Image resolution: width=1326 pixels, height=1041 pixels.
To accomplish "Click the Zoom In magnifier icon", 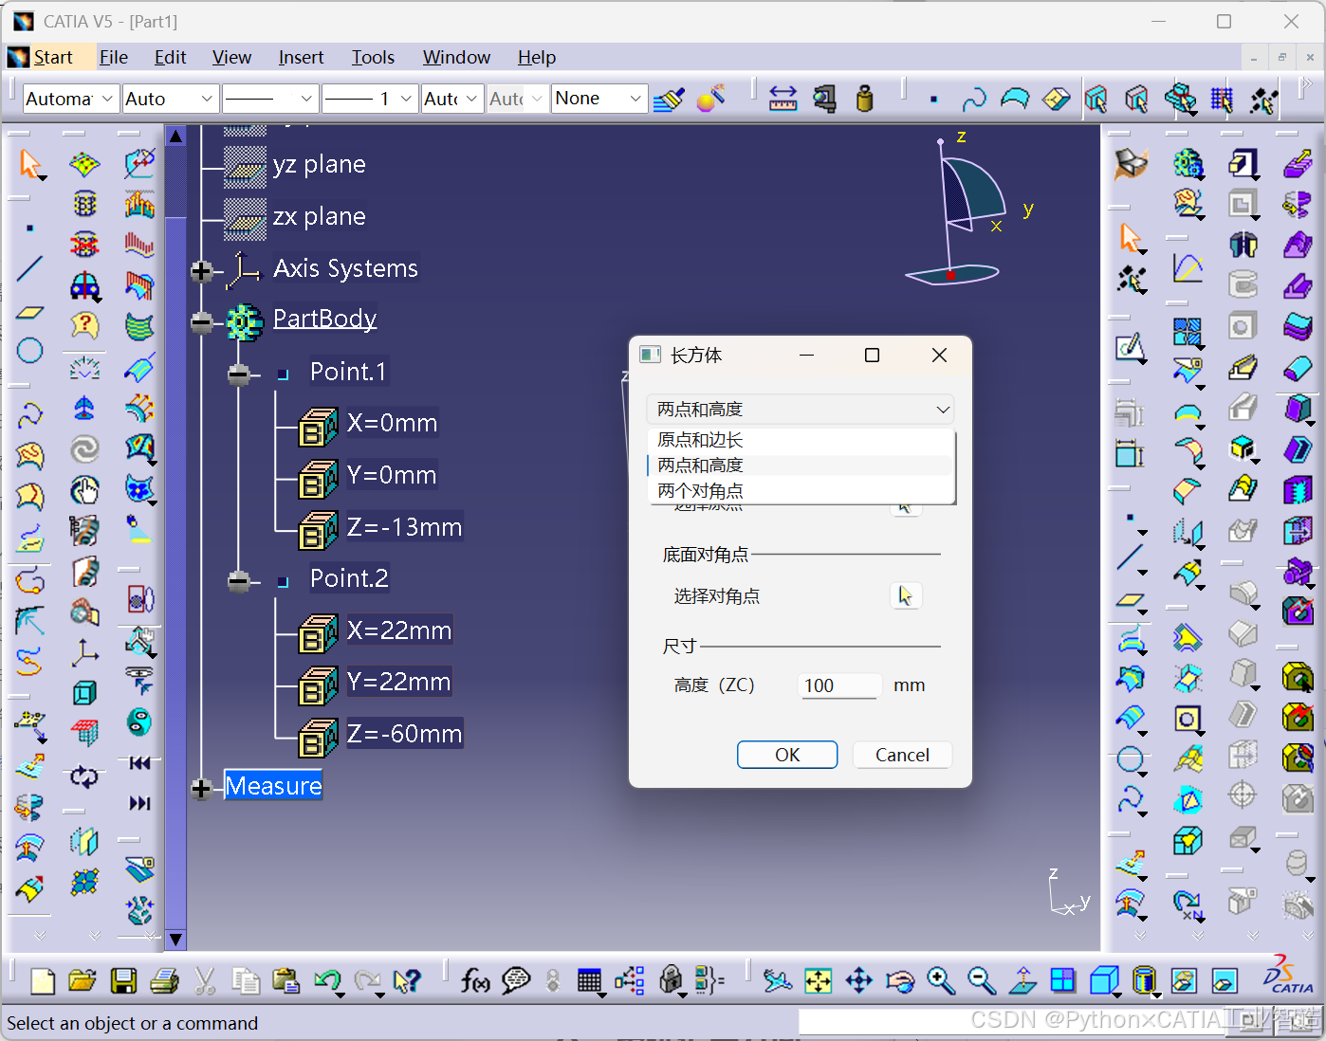I will click(x=940, y=980).
